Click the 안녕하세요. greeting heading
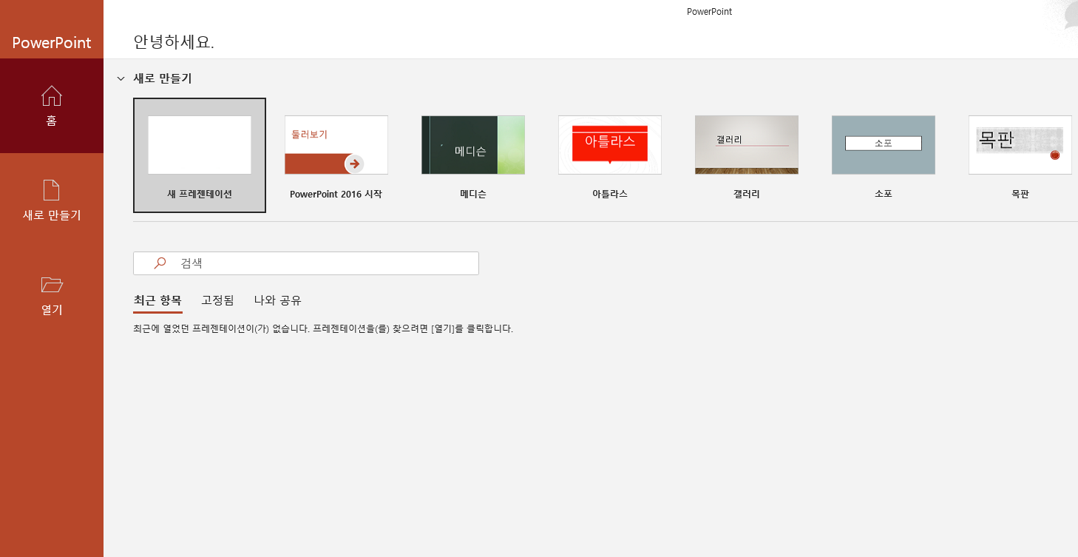Image resolution: width=1078 pixels, height=557 pixels. [x=174, y=41]
